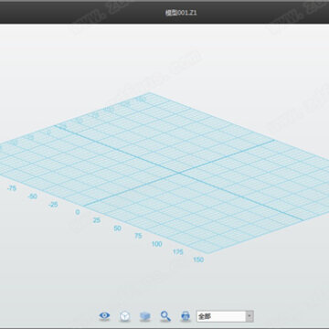Click the -75 axis label
This screenshot has width=329, height=329.
click(x=11, y=188)
